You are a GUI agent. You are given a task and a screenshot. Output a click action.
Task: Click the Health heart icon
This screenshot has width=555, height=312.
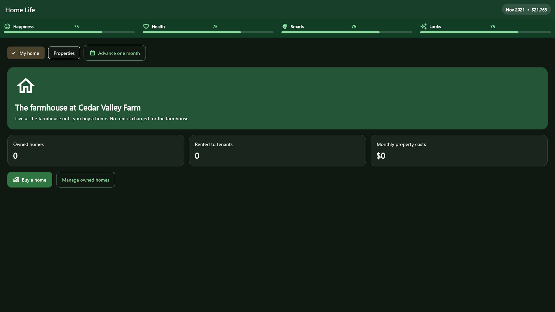point(146,26)
